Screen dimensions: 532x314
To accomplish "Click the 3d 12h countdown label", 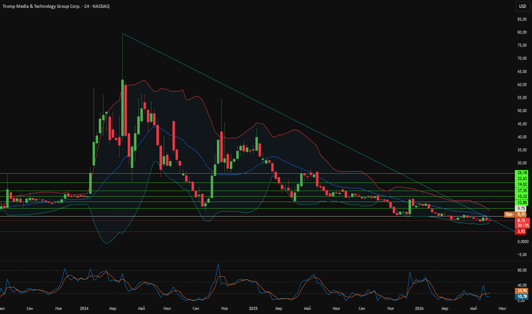I will tap(522, 225).
